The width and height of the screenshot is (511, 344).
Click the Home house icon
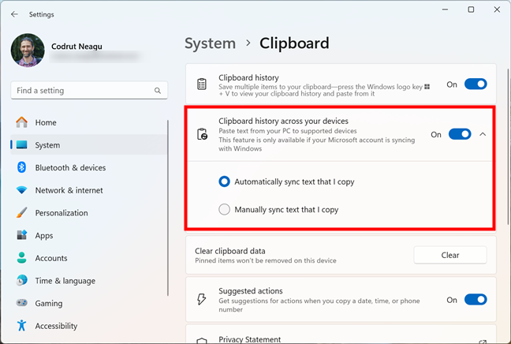(x=22, y=122)
